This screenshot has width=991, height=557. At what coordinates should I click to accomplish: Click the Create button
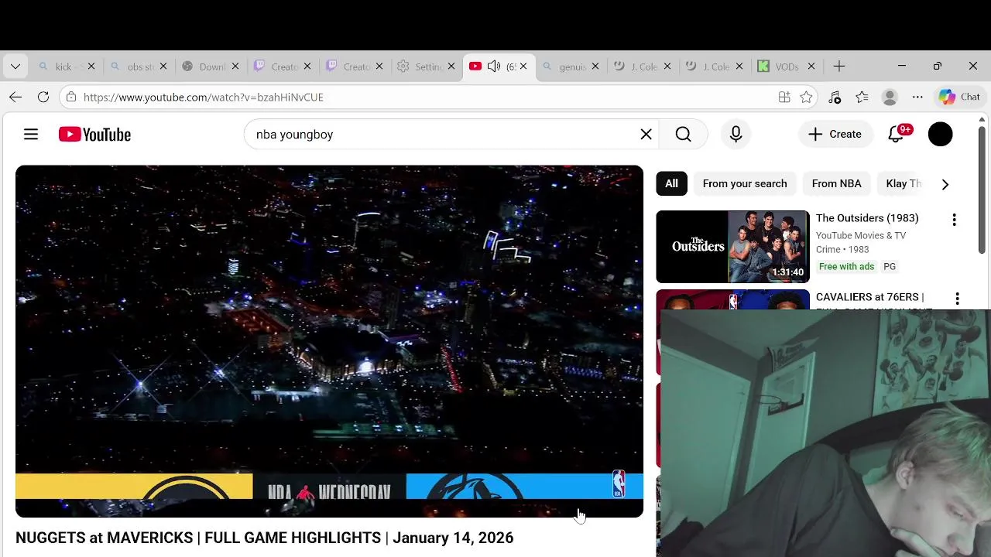tap(835, 135)
